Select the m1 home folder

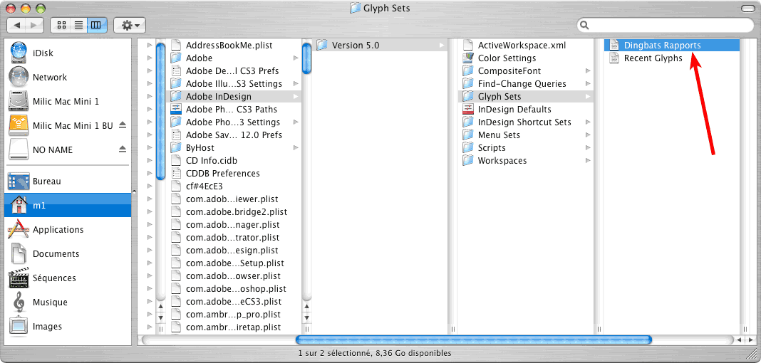68,205
